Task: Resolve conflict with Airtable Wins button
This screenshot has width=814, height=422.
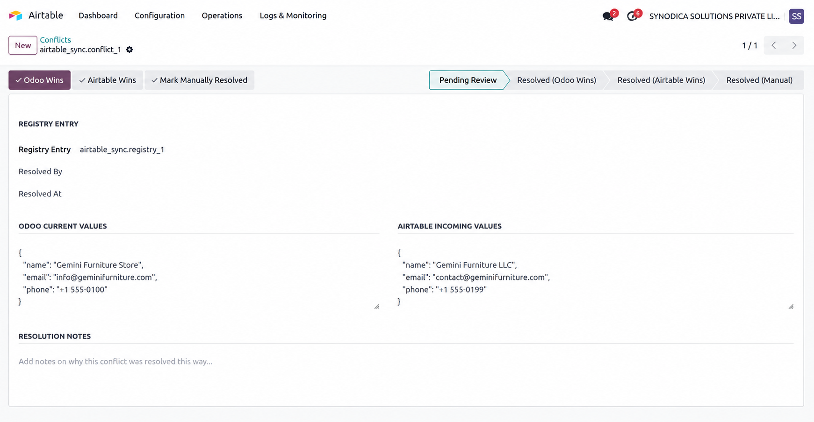Action: tap(108, 80)
